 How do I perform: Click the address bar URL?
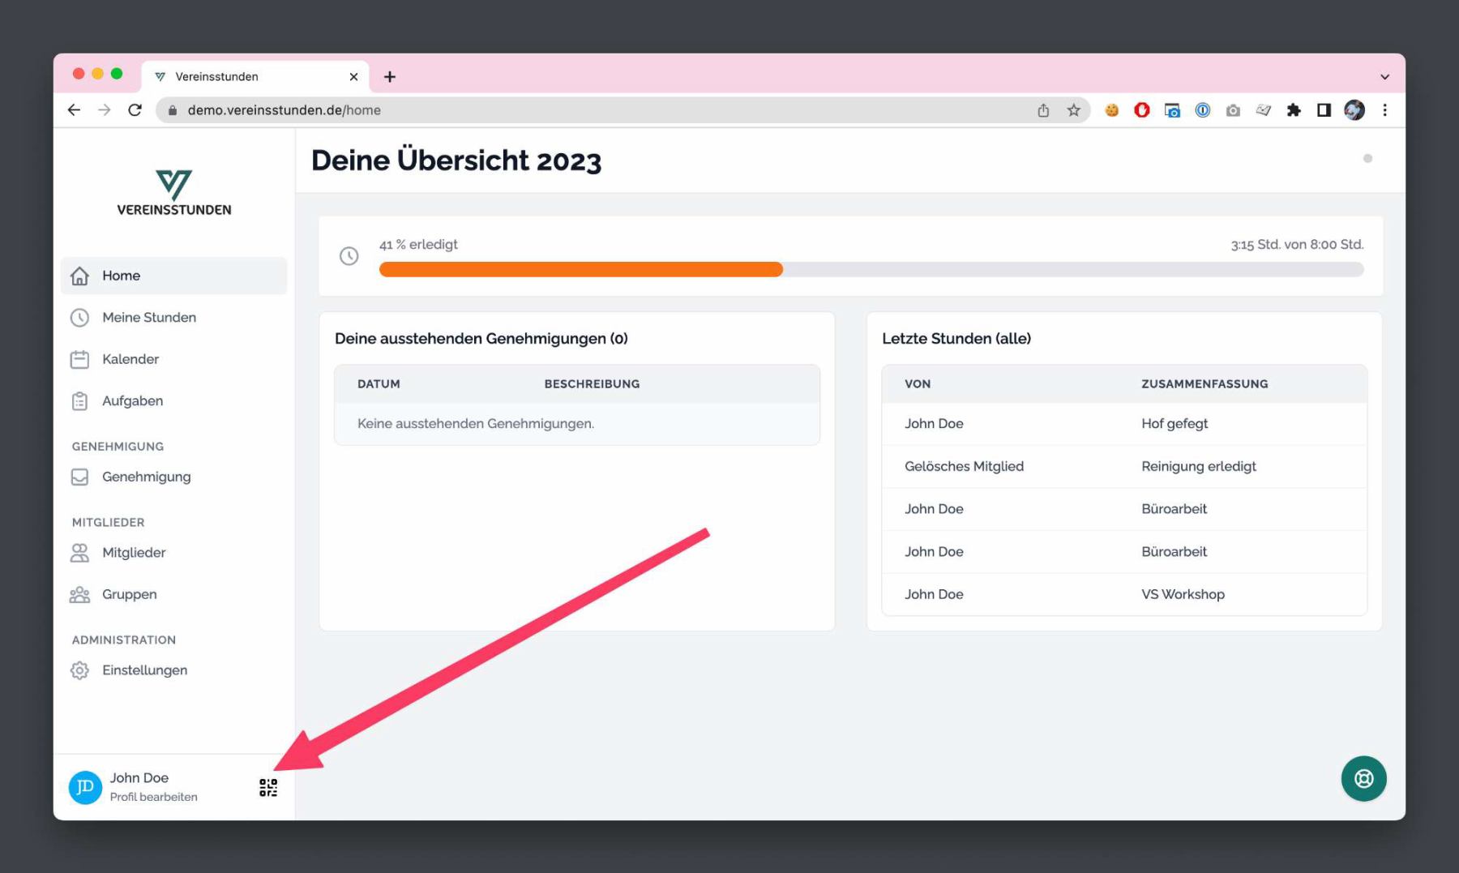point(284,110)
